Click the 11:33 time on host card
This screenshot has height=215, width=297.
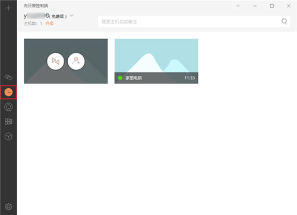(x=189, y=78)
